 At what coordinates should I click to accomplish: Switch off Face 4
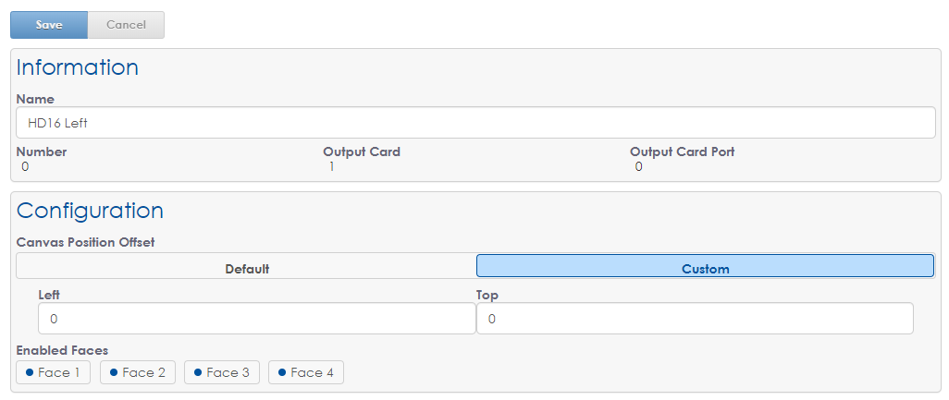(x=305, y=372)
